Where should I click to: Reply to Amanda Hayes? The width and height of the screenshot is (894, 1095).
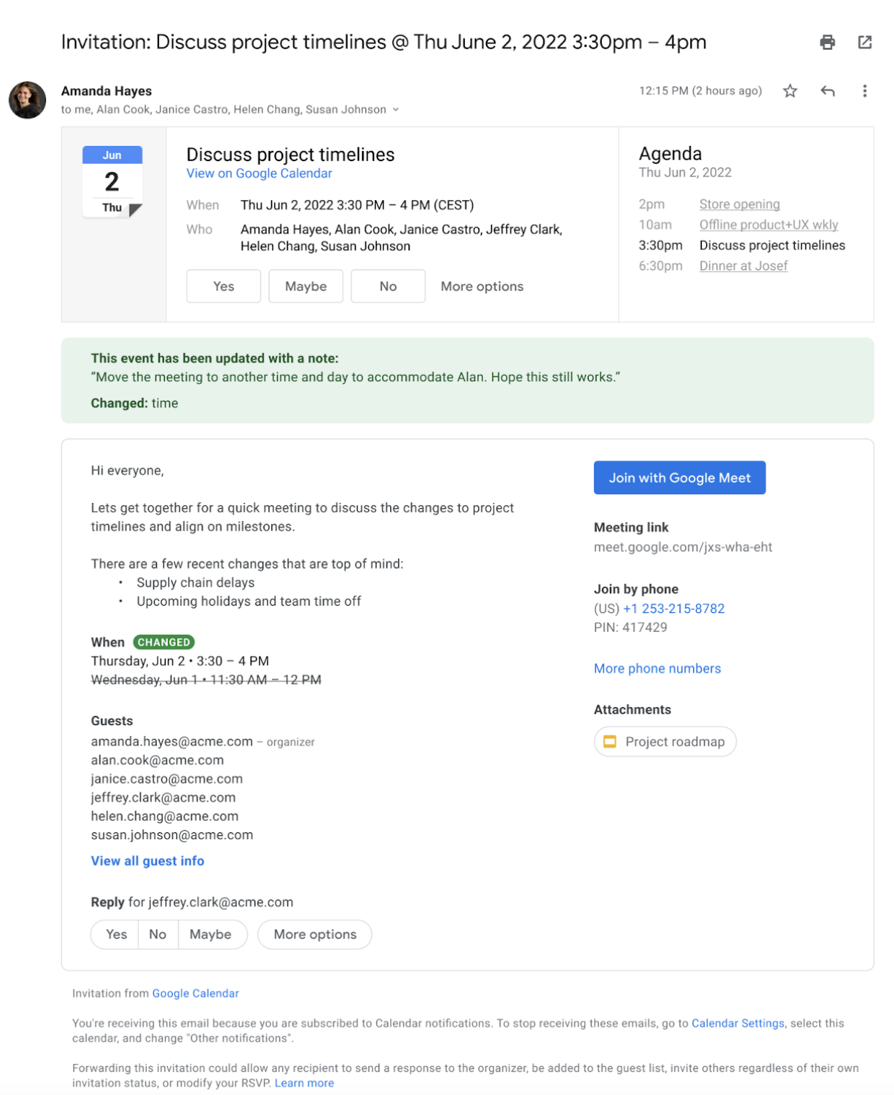point(828,91)
